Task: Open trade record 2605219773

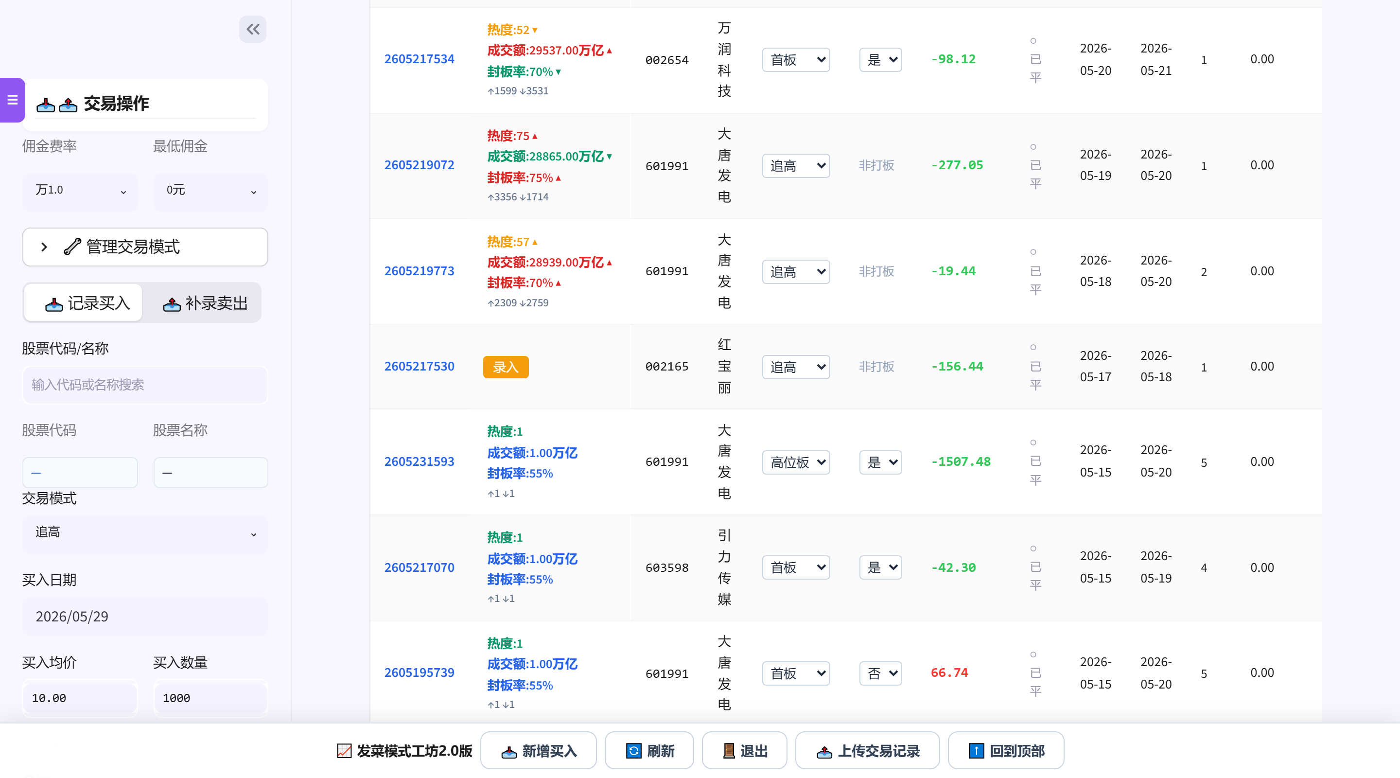Action: [419, 271]
